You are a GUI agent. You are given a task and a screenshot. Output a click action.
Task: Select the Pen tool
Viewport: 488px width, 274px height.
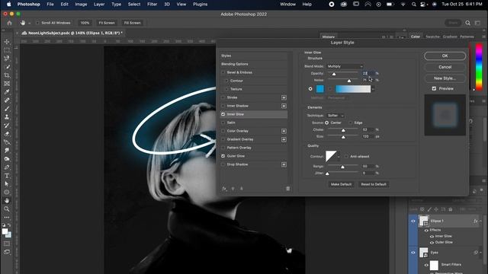click(7, 167)
